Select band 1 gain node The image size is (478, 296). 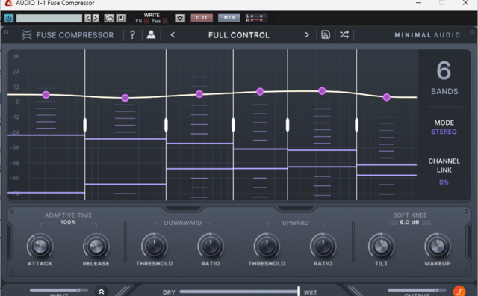[x=46, y=95]
